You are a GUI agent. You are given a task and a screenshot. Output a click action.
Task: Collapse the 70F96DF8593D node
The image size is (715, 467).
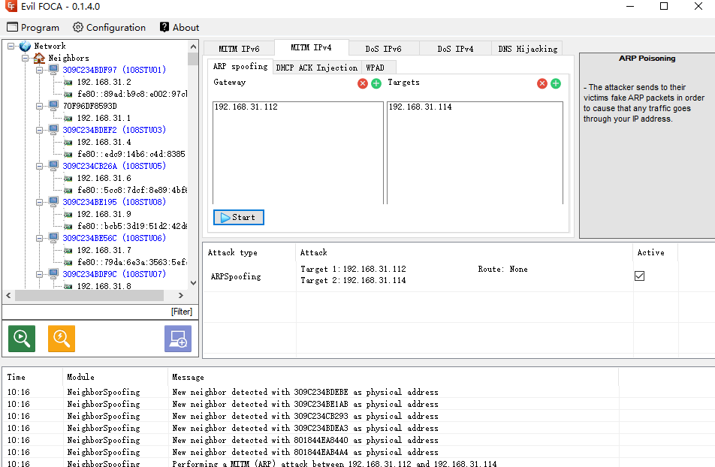tap(40, 107)
